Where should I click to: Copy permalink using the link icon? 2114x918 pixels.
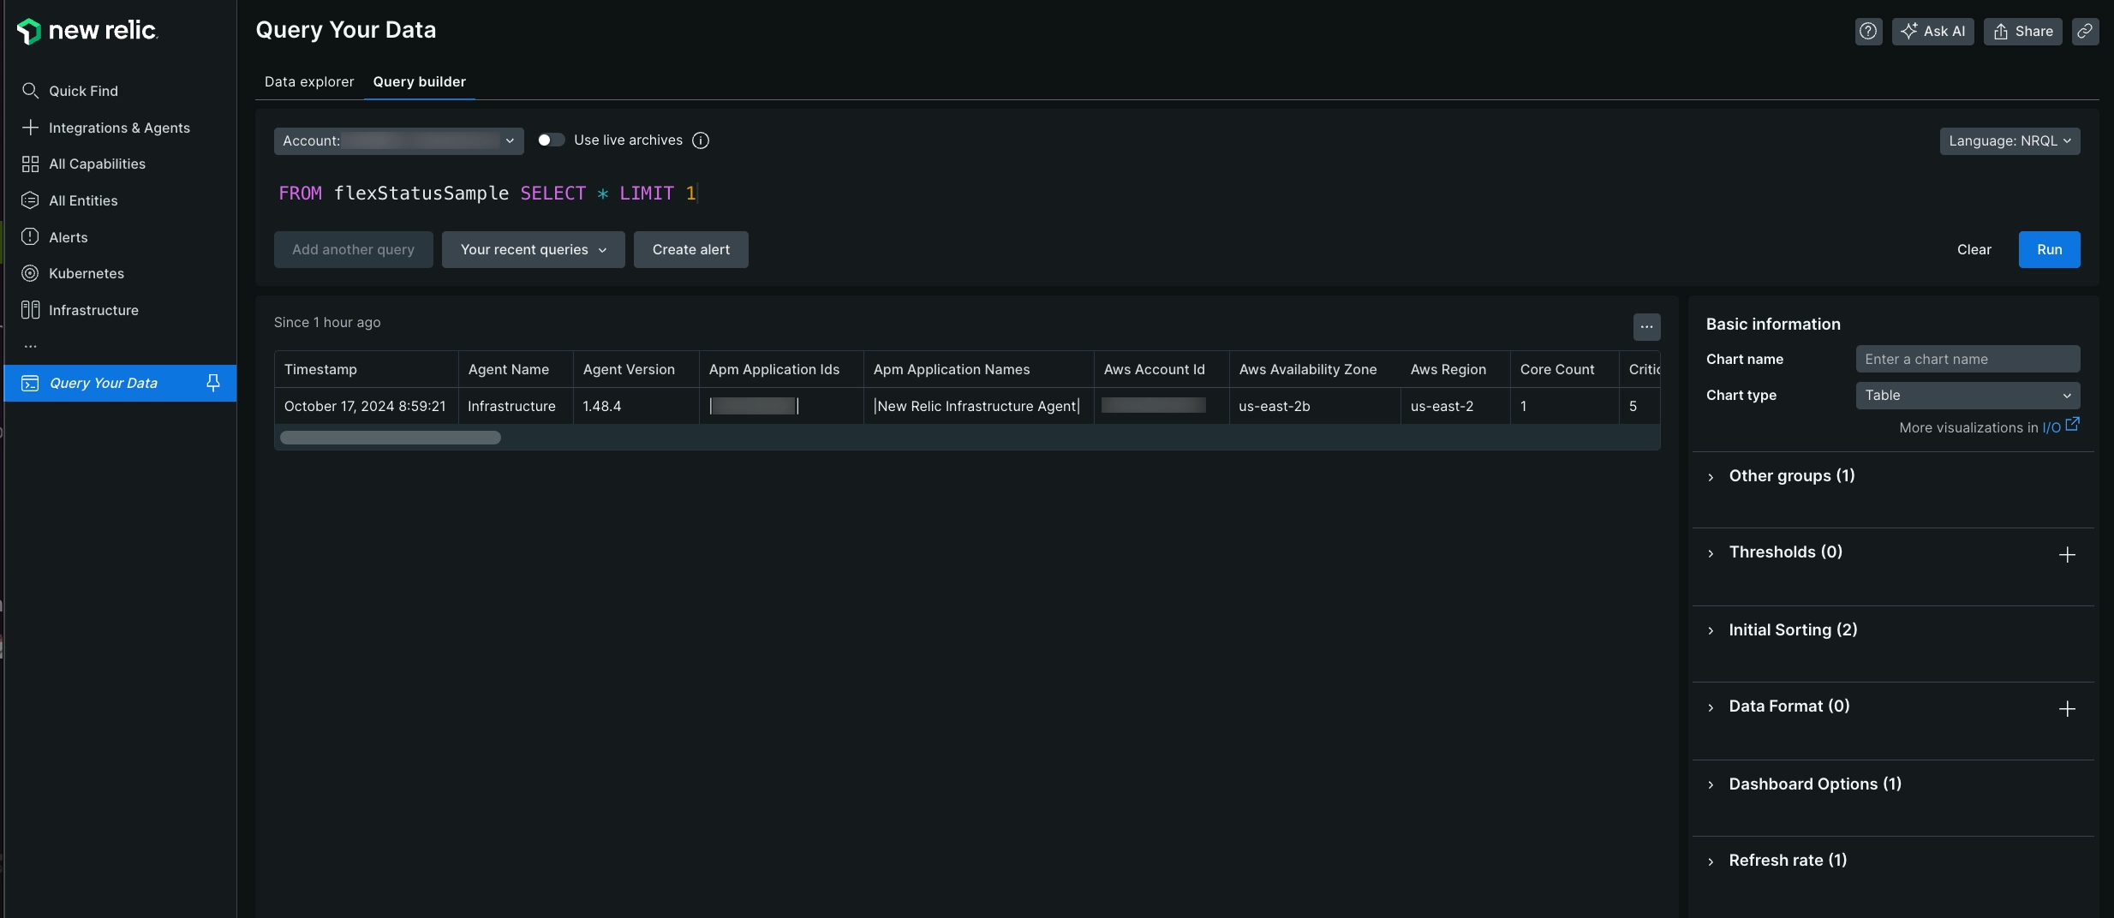[x=2085, y=32]
